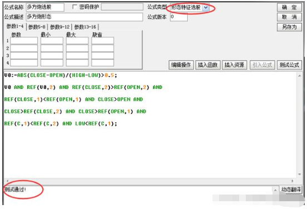This screenshot has width=307, height=209.
Task: Click the 公式描述 input field
Action: (85, 17)
